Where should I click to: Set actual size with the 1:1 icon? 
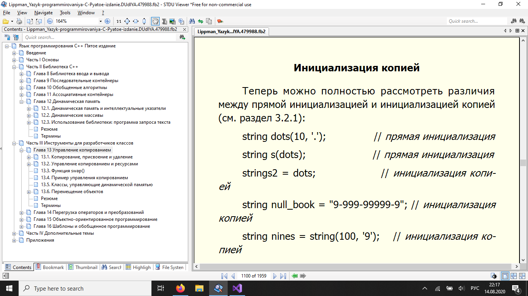point(119,21)
